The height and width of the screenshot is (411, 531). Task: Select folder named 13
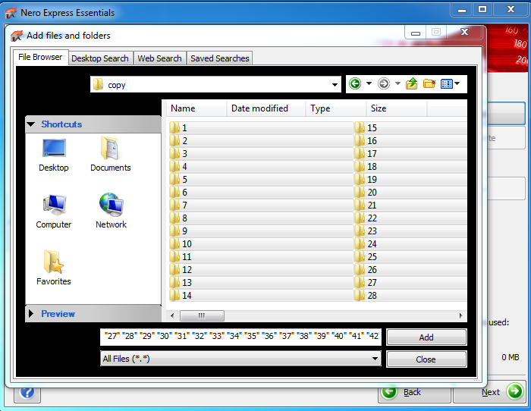pyautogui.click(x=261, y=282)
